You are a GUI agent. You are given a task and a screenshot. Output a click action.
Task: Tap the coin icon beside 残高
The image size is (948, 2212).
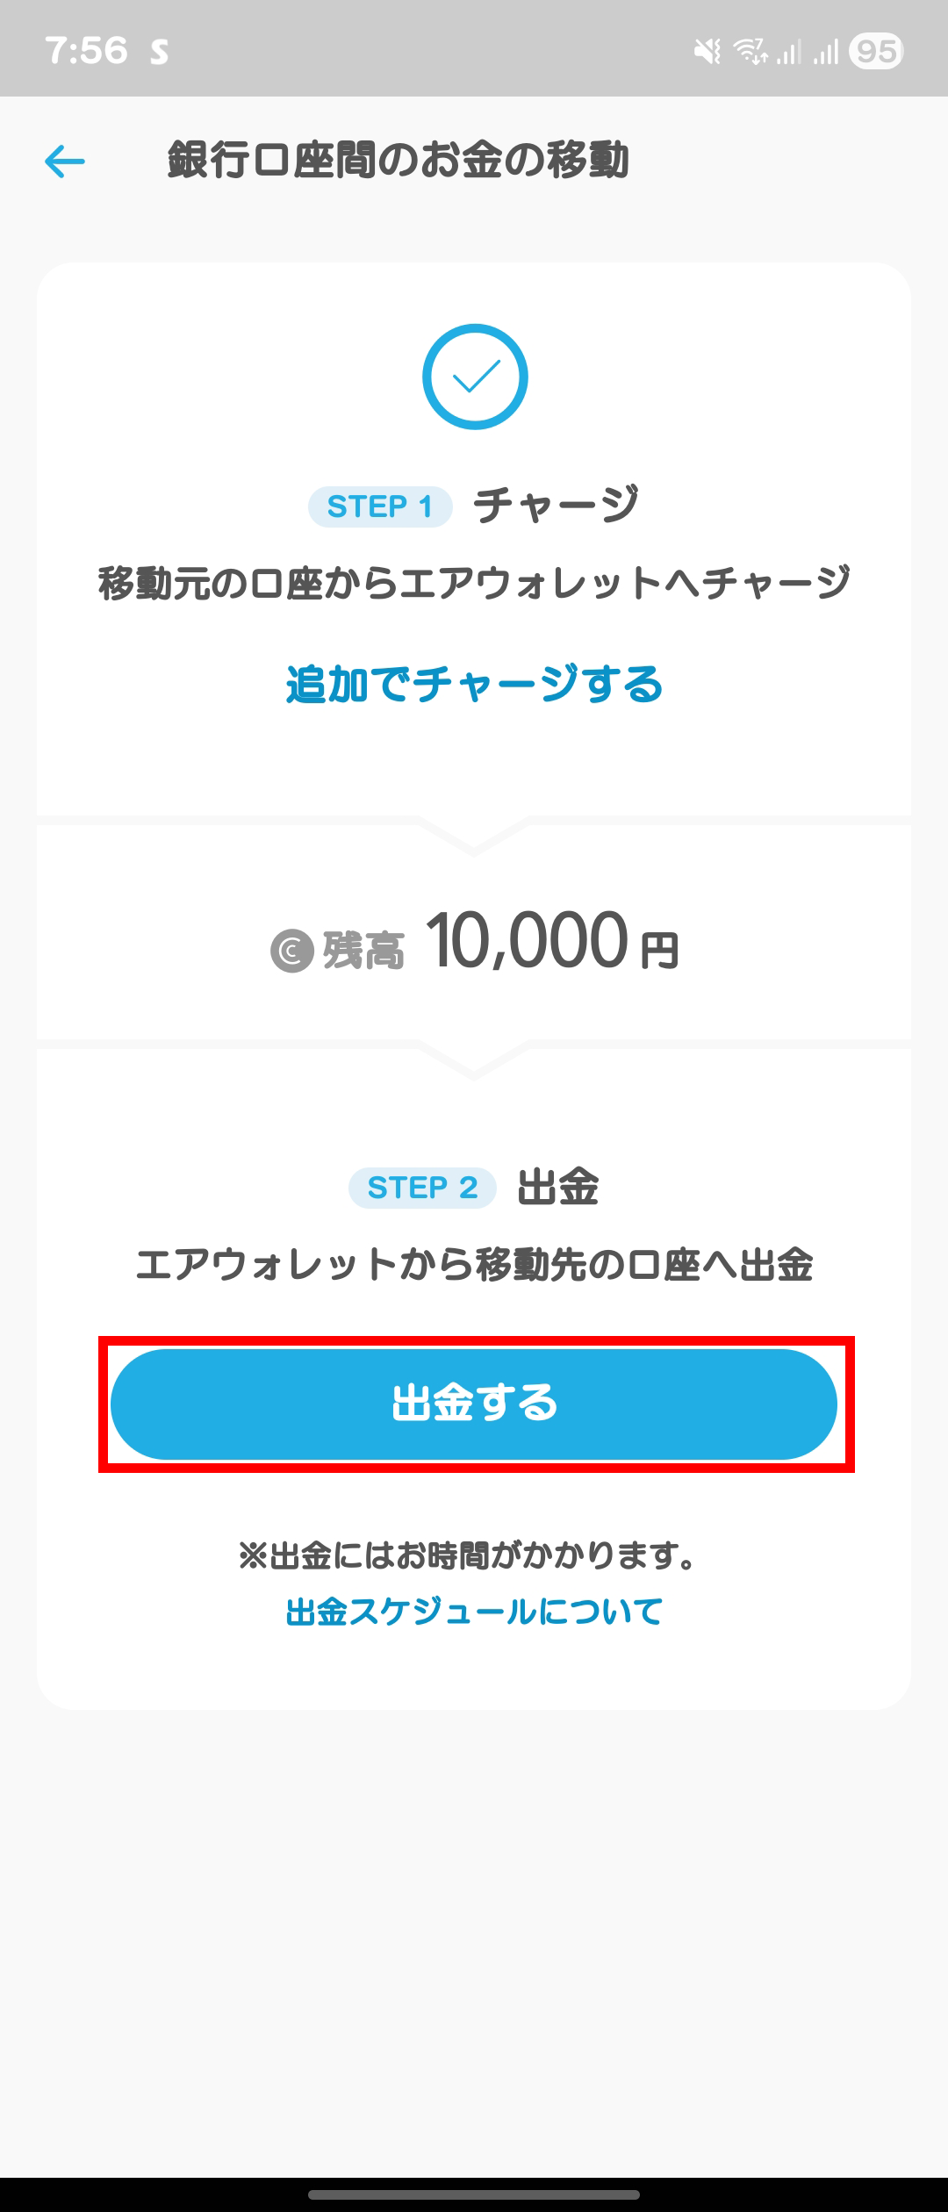(292, 951)
